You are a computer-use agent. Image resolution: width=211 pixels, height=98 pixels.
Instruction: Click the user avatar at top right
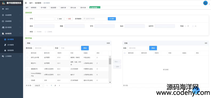(205, 3)
